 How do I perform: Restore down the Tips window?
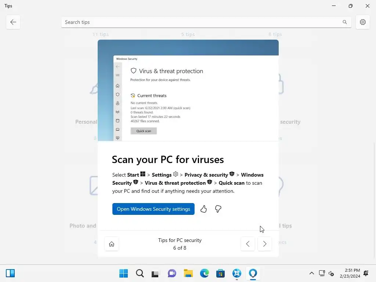click(351, 6)
